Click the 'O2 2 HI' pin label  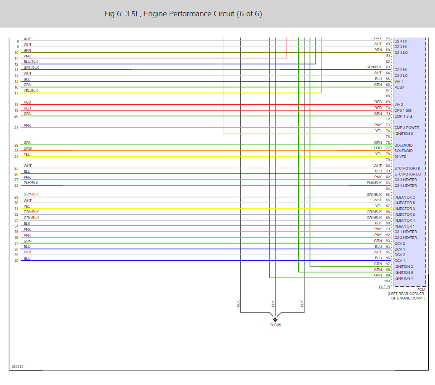(400, 70)
